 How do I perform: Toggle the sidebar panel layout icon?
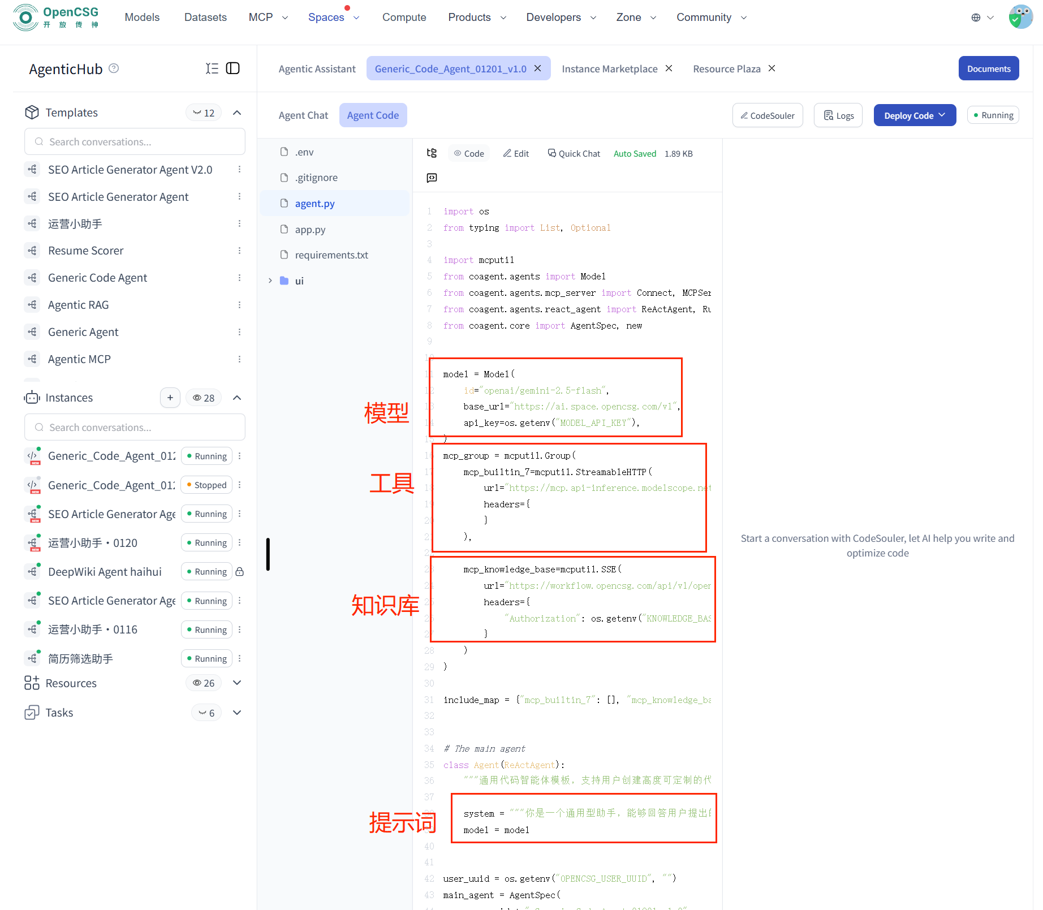point(232,68)
